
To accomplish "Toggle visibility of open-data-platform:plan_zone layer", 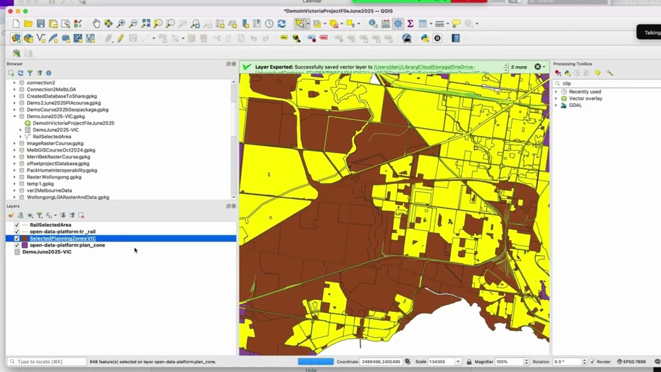I will (x=17, y=245).
